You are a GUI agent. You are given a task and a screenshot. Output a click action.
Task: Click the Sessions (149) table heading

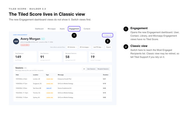21,68
